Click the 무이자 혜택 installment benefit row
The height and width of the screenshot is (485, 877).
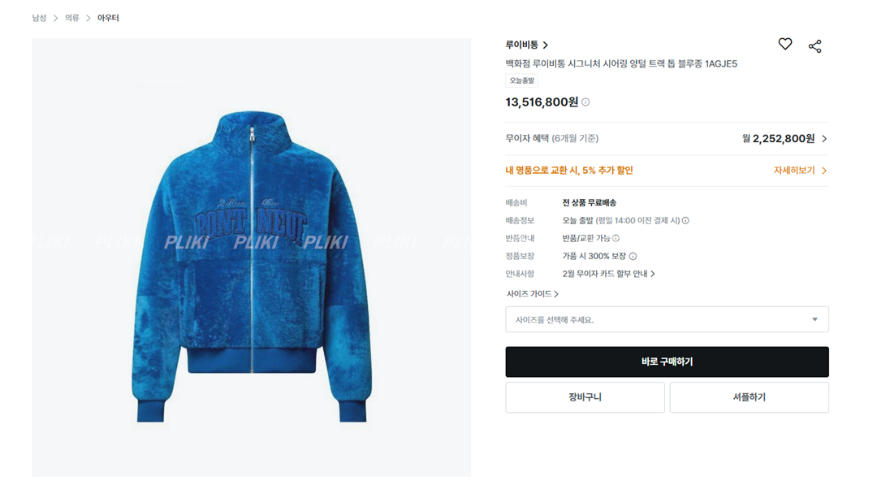click(x=667, y=139)
